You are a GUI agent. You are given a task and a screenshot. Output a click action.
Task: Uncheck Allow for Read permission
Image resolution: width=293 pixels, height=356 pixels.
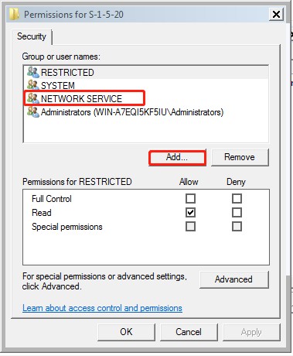[190, 213]
